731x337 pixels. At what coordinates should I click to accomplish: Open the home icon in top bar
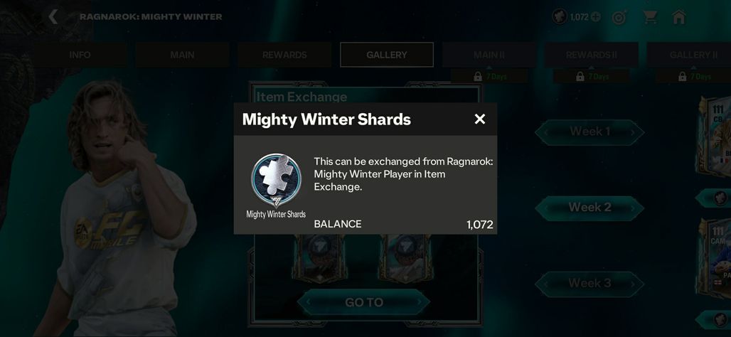coord(679,17)
